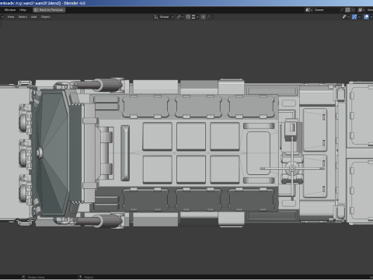The height and width of the screenshot is (280, 373).
Task: Open the proportional falloff curve dropdown
Action: pos(210,17)
